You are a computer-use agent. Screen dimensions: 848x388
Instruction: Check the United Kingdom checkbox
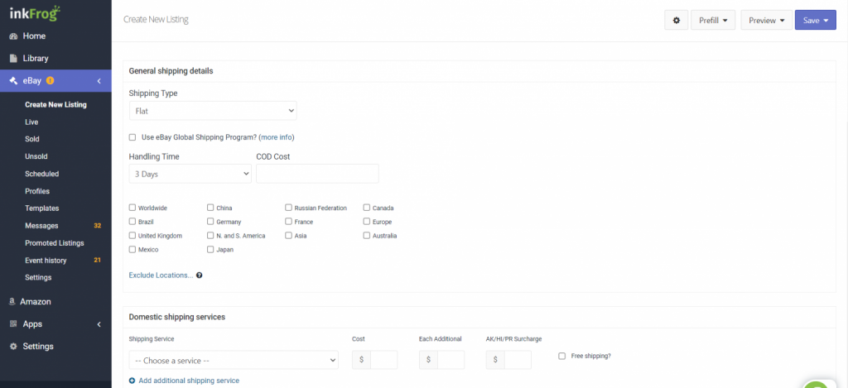(x=132, y=236)
